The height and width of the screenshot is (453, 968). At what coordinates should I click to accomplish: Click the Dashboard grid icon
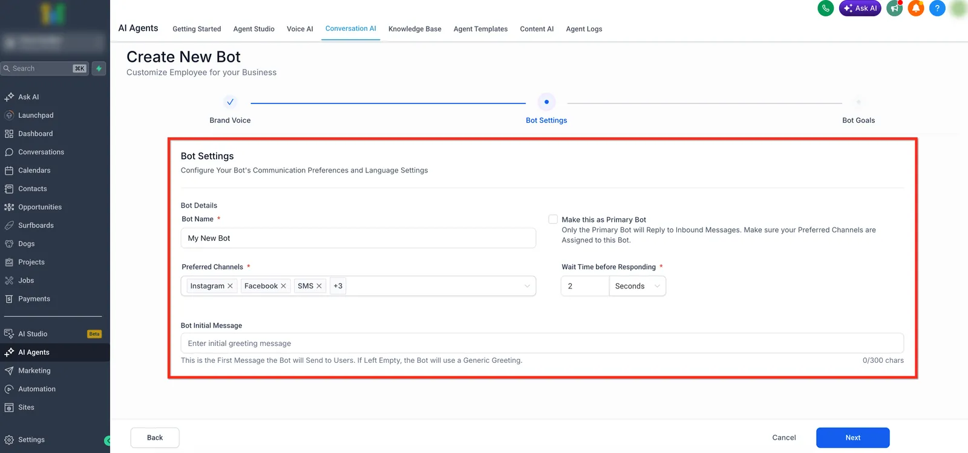(x=9, y=134)
